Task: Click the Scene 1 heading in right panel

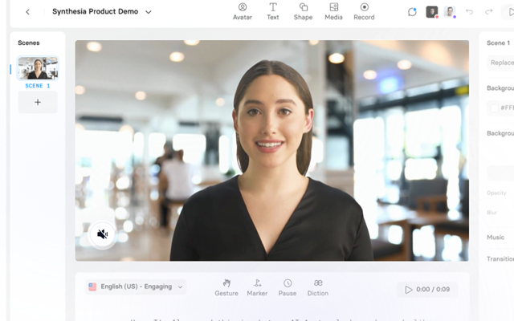Action: coord(498,43)
